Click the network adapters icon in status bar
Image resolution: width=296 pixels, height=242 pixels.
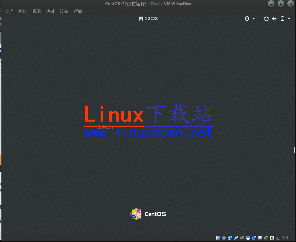pos(230,238)
